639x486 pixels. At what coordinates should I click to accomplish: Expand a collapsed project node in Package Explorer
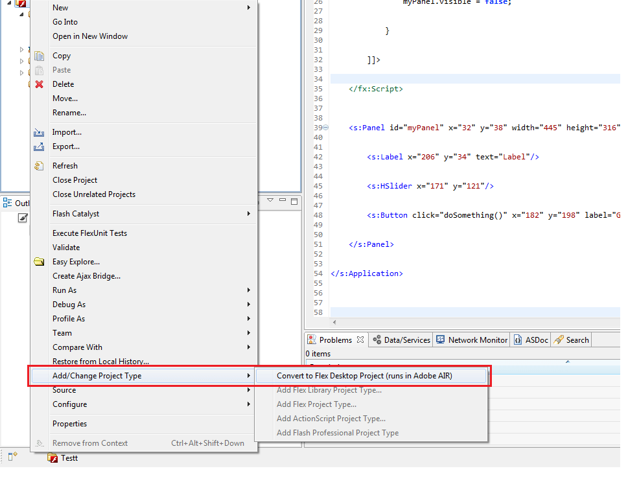click(x=21, y=49)
